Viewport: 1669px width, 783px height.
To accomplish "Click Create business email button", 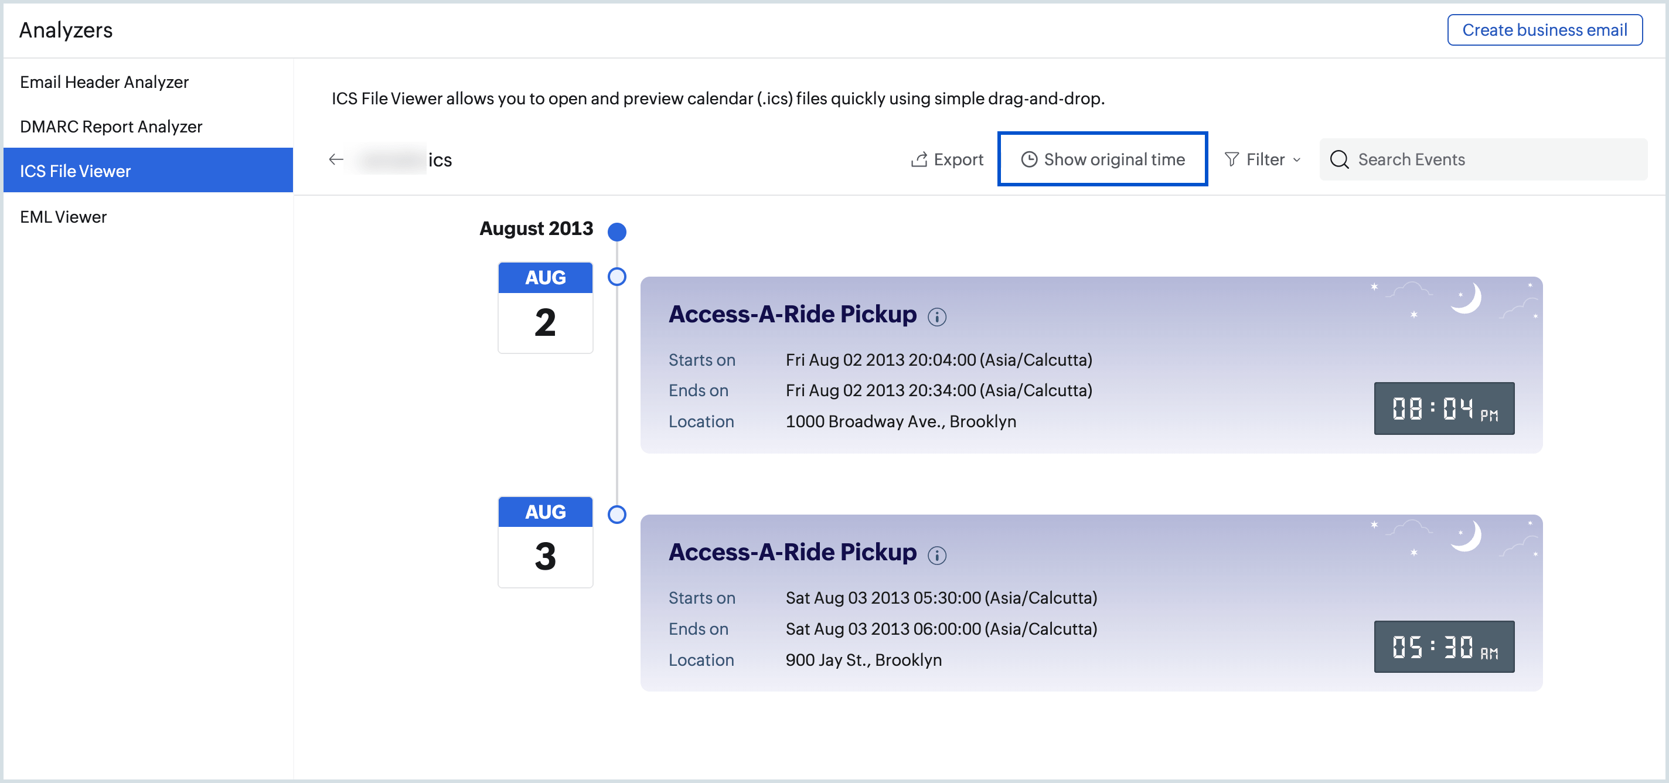I will point(1545,30).
